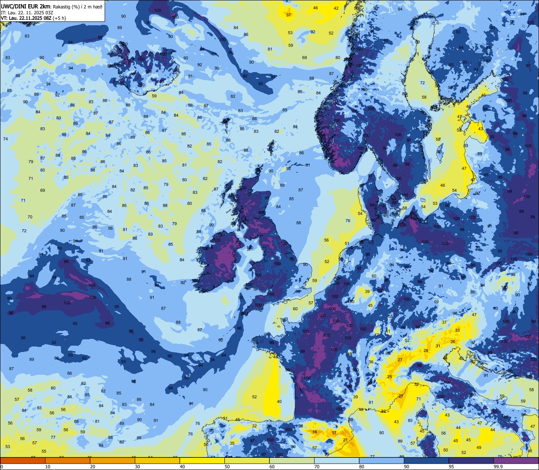Click the humidity value '21' on the map
Image resolution: width=539 pixels, height=470 pixels.
[345, 440]
